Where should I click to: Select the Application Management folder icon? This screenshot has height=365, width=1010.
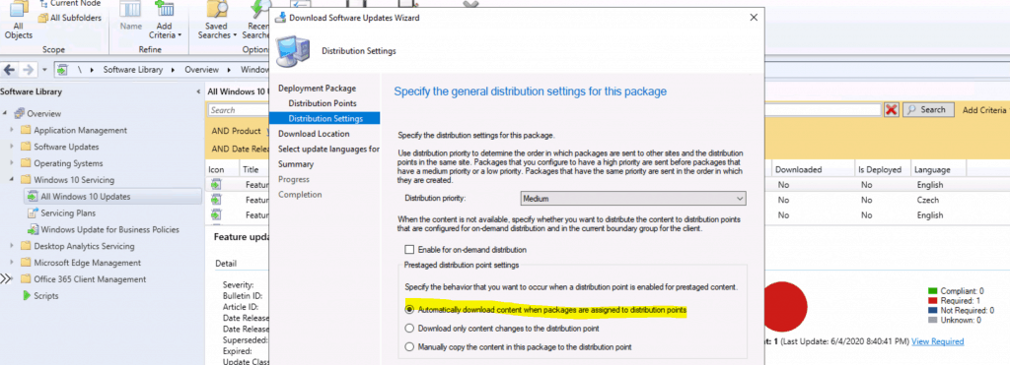(26, 131)
